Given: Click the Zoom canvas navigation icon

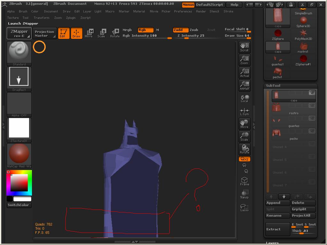Looking at the screenshot, I should 244,60.
